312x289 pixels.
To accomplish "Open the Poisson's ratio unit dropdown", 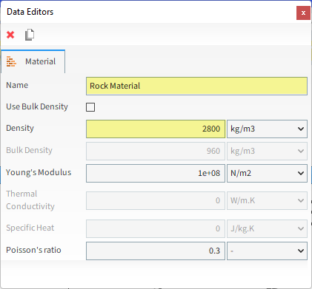I will click(x=267, y=251).
